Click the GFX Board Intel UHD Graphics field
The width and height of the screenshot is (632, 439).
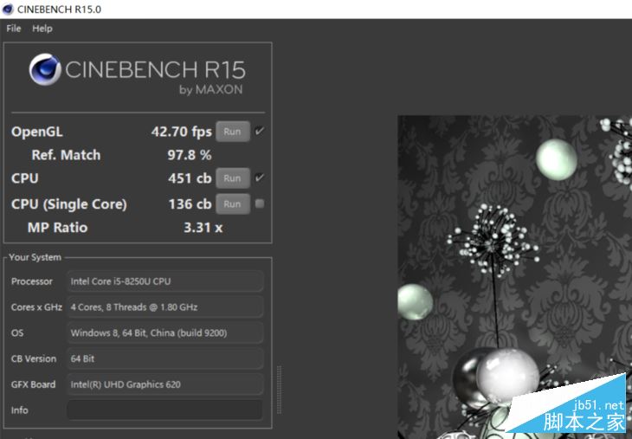pyautogui.click(x=164, y=384)
